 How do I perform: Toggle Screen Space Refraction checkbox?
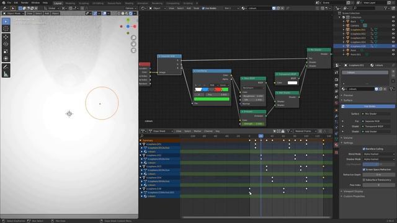[364, 169]
